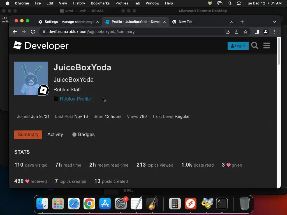The height and width of the screenshot is (215, 287).
Task: Open the Chrome menu in menu bar
Action: (22, 3)
